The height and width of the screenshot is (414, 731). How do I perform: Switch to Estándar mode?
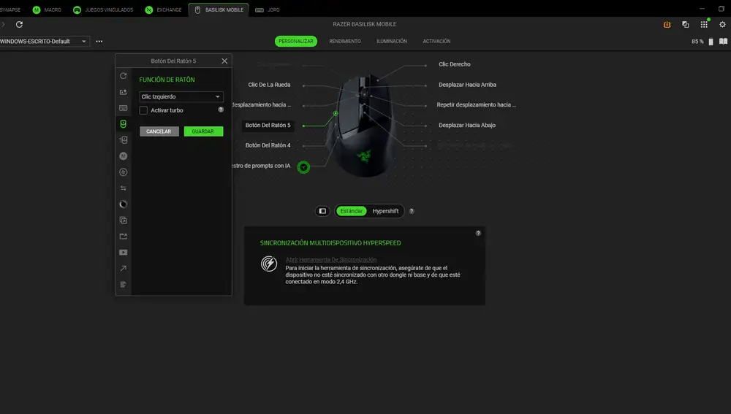(x=351, y=211)
